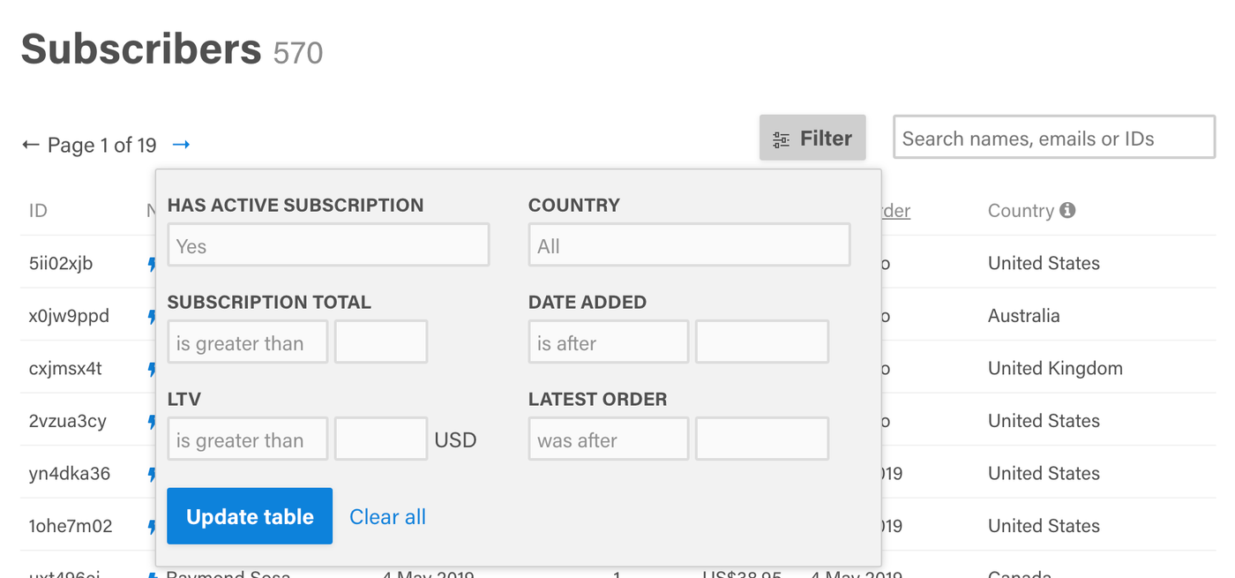Click the Filter sliders icon
Viewport: 1235px width, 578px height.
[x=781, y=139]
